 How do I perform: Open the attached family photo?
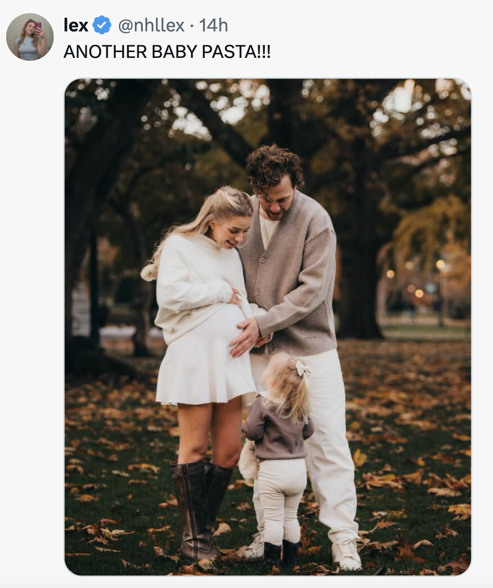(268, 327)
